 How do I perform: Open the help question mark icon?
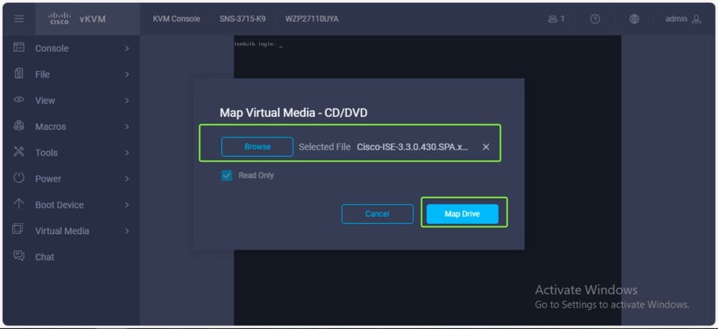click(x=595, y=19)
